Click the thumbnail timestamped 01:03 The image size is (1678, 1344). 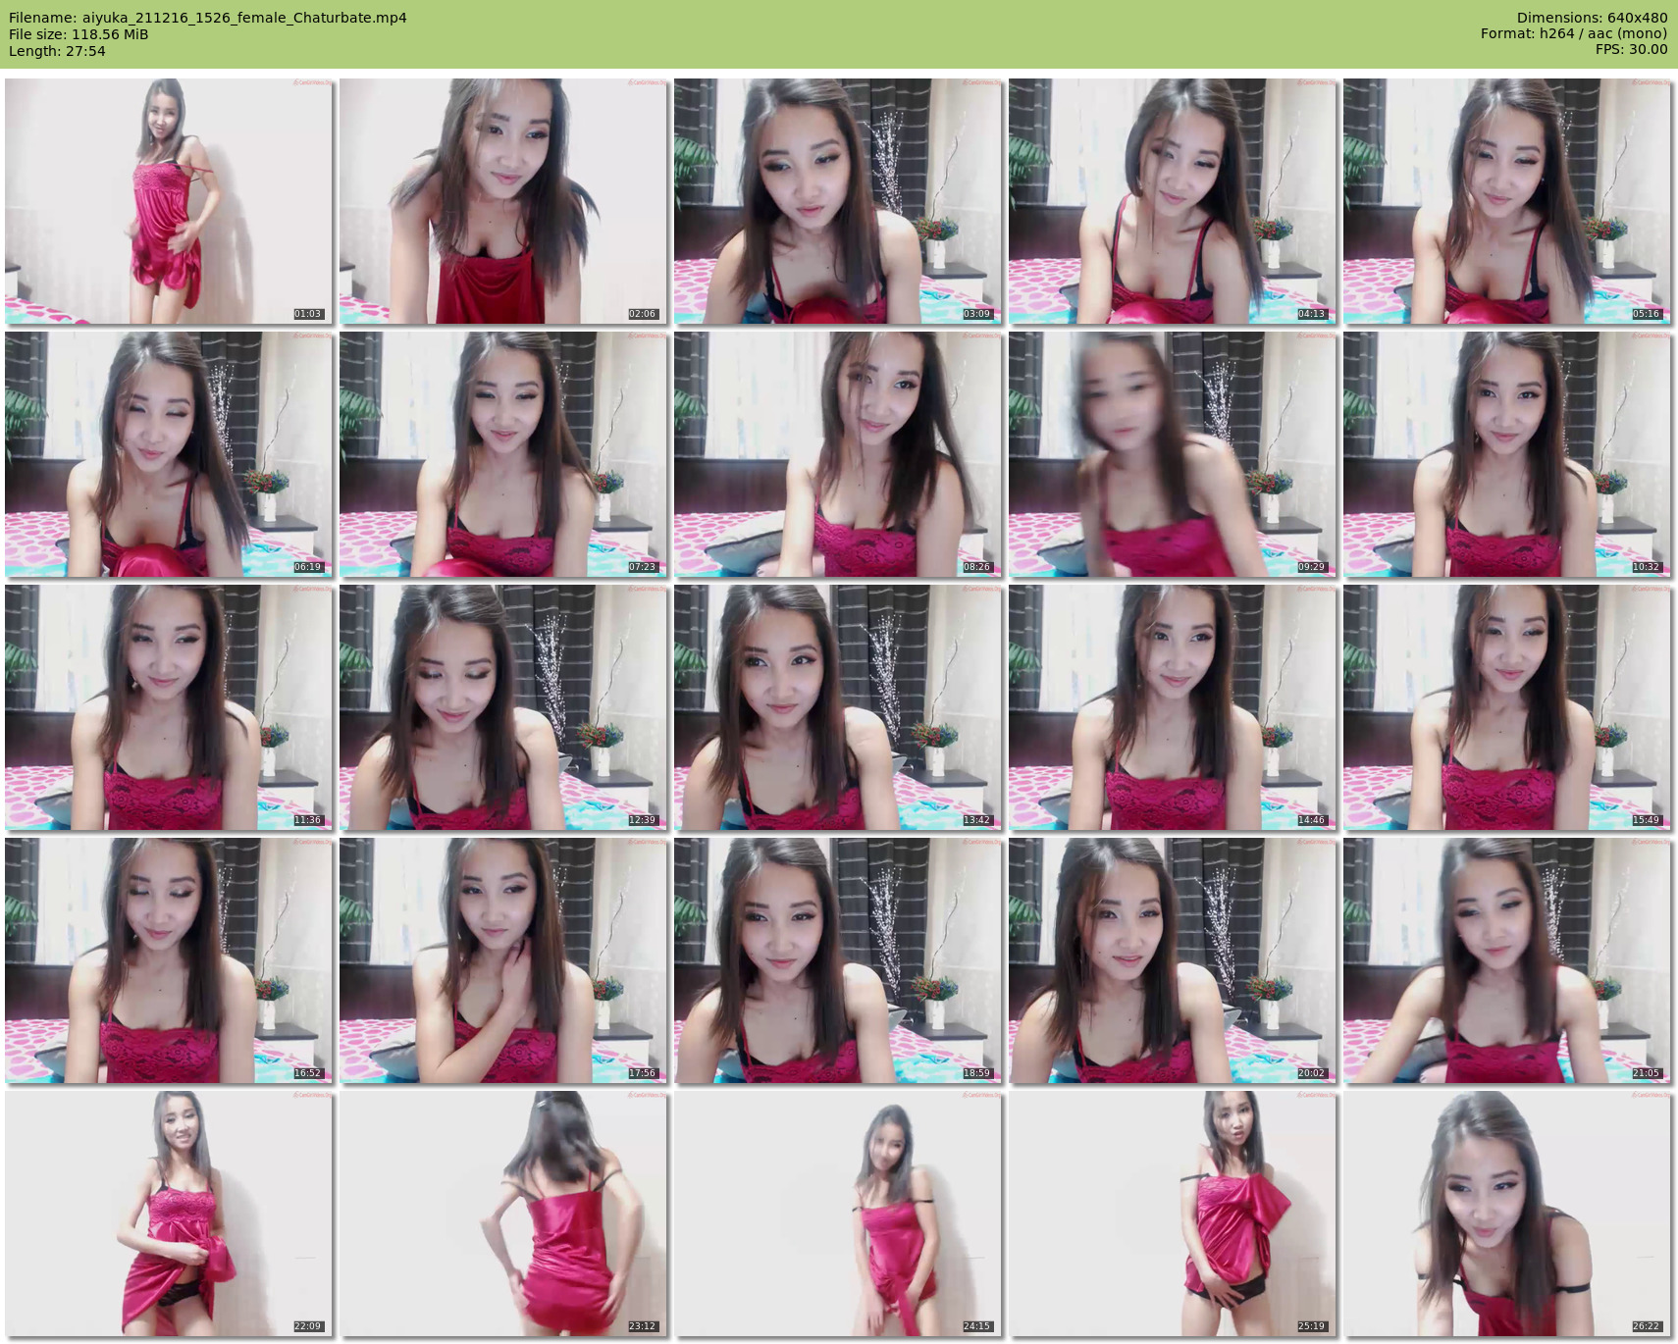(169, 201)
